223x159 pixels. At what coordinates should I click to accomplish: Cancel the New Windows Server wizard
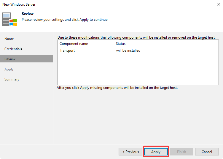(207, 152)
